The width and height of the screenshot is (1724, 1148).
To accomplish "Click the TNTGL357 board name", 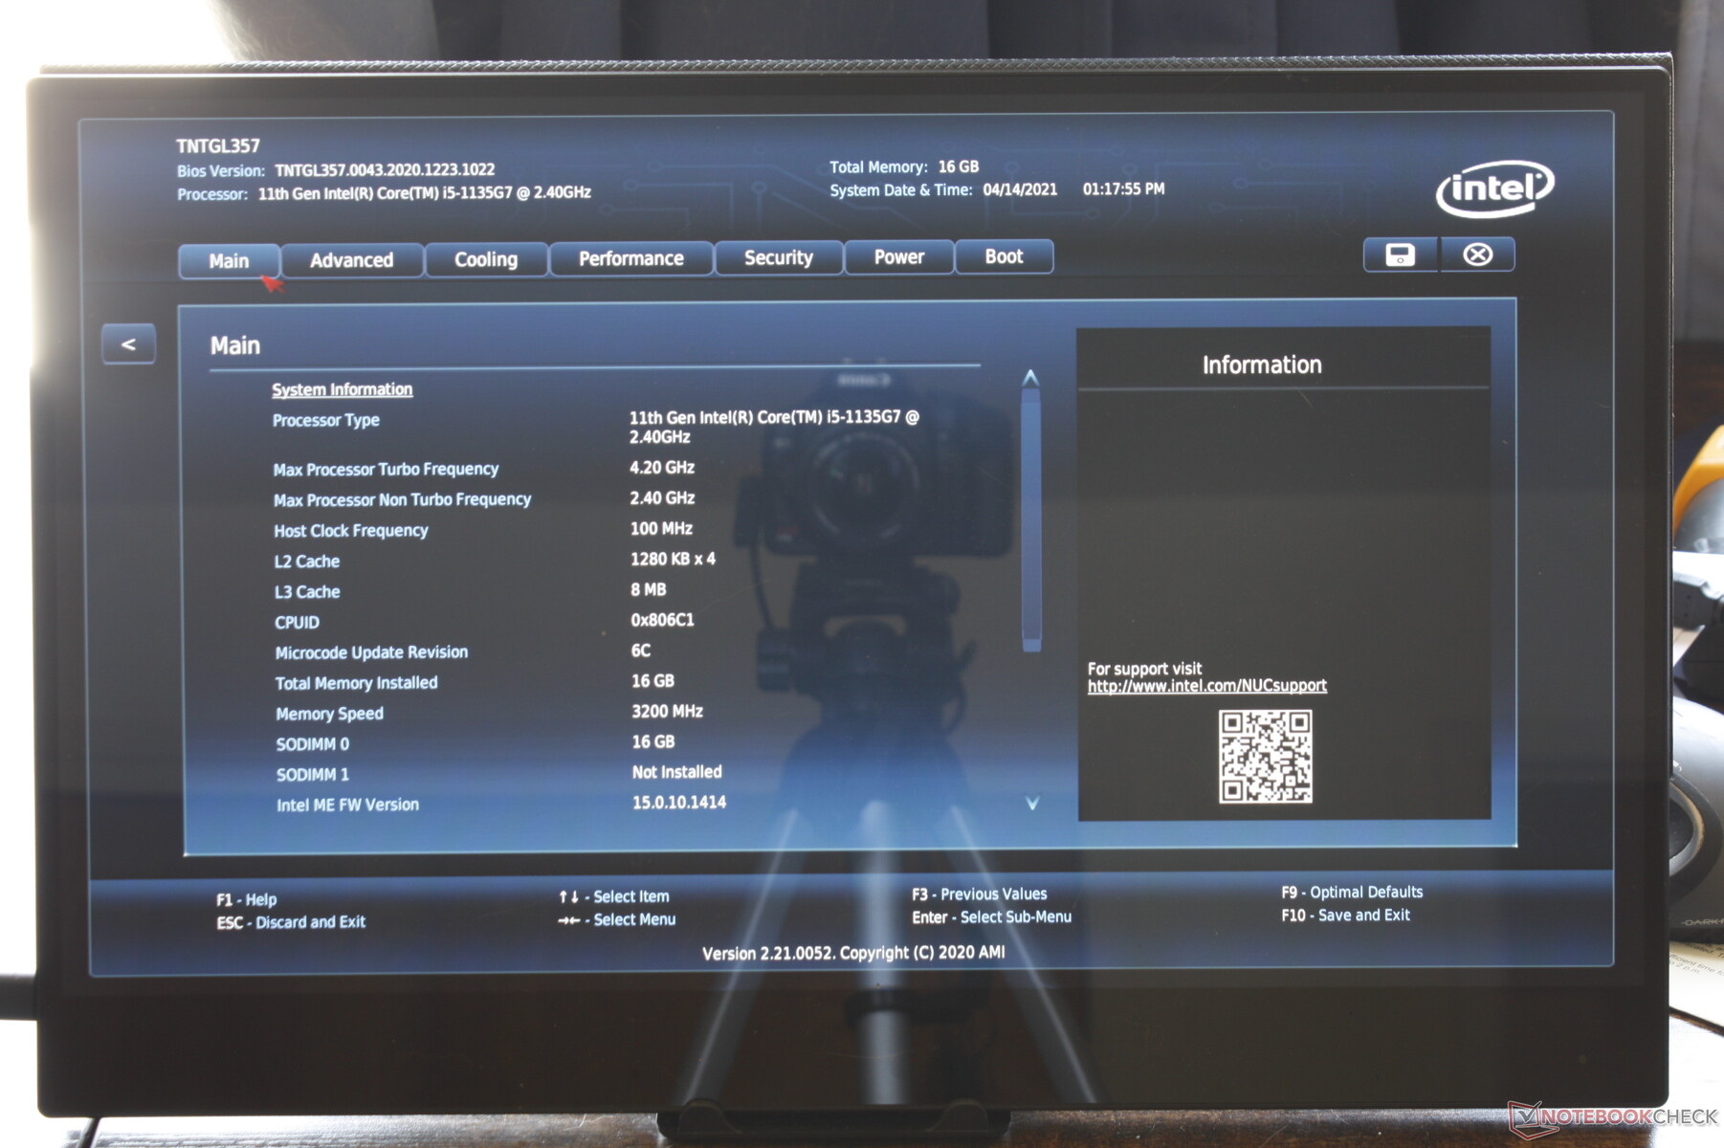I will (x=218, y=146).
